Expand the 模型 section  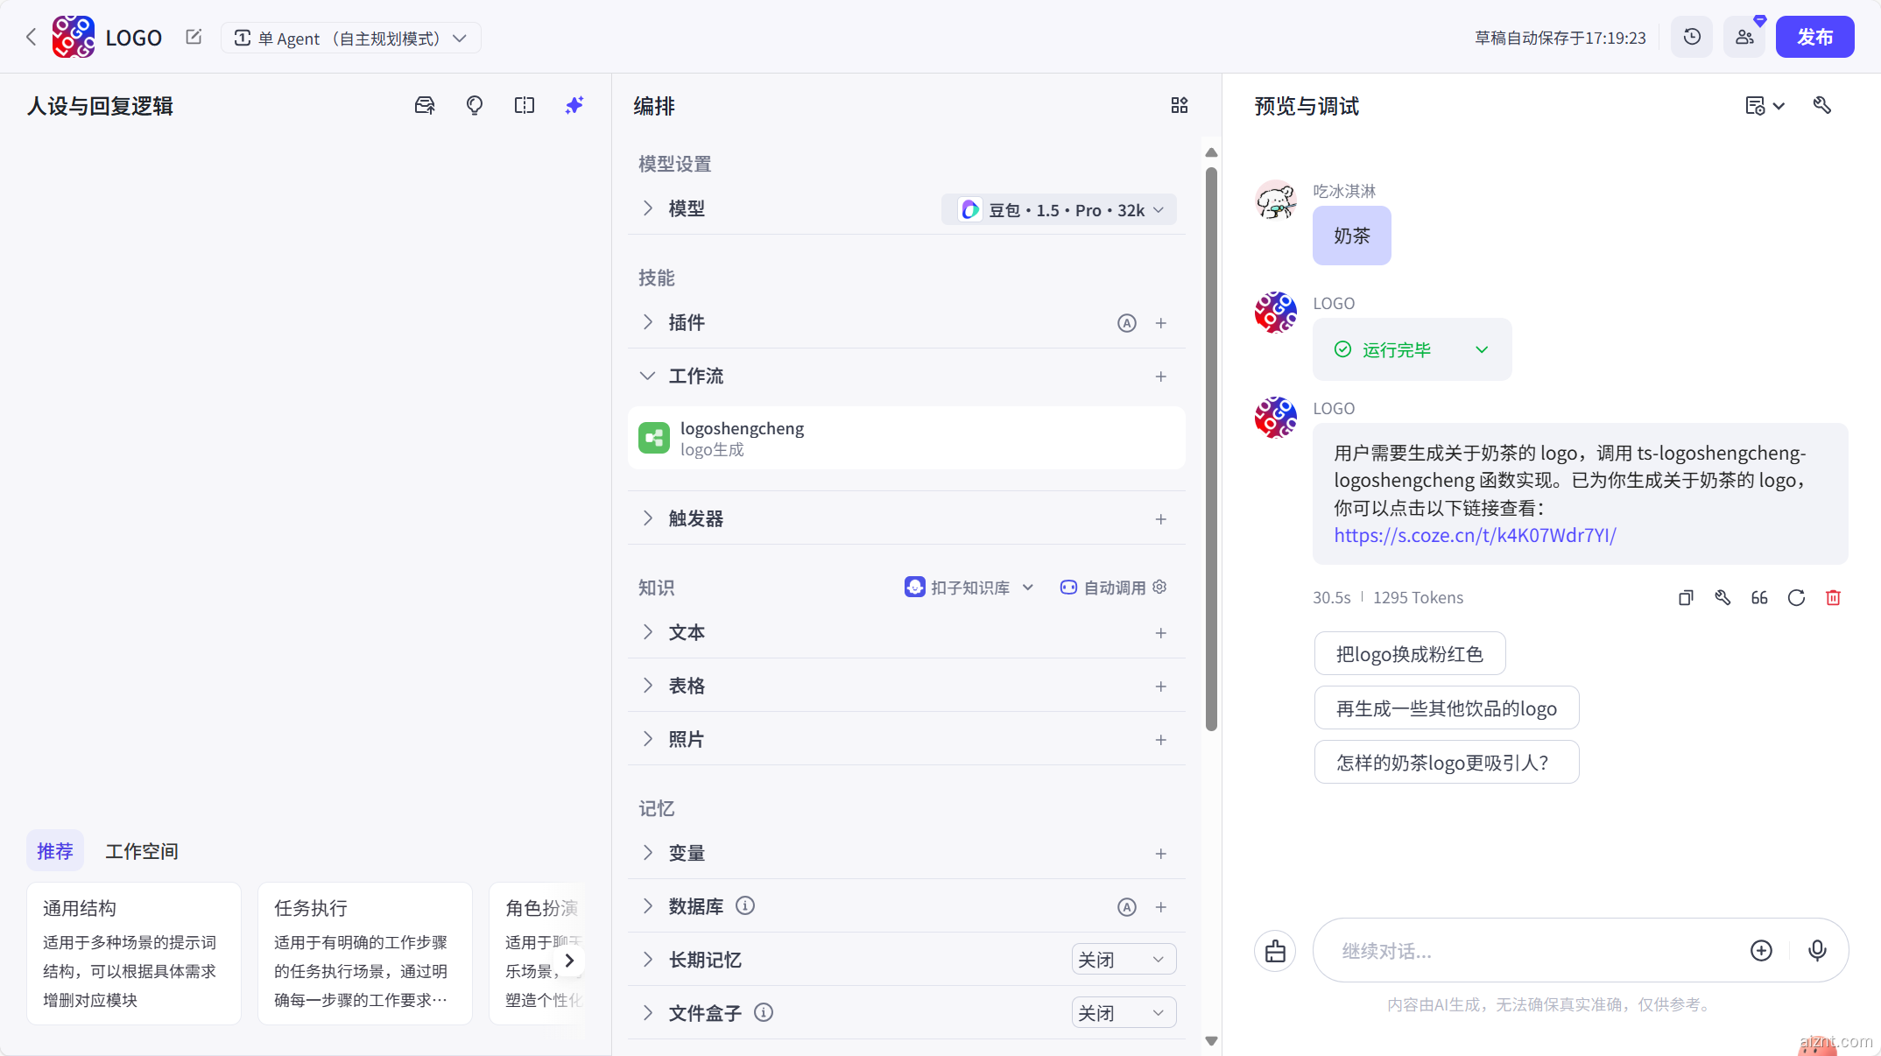[648, 208]
